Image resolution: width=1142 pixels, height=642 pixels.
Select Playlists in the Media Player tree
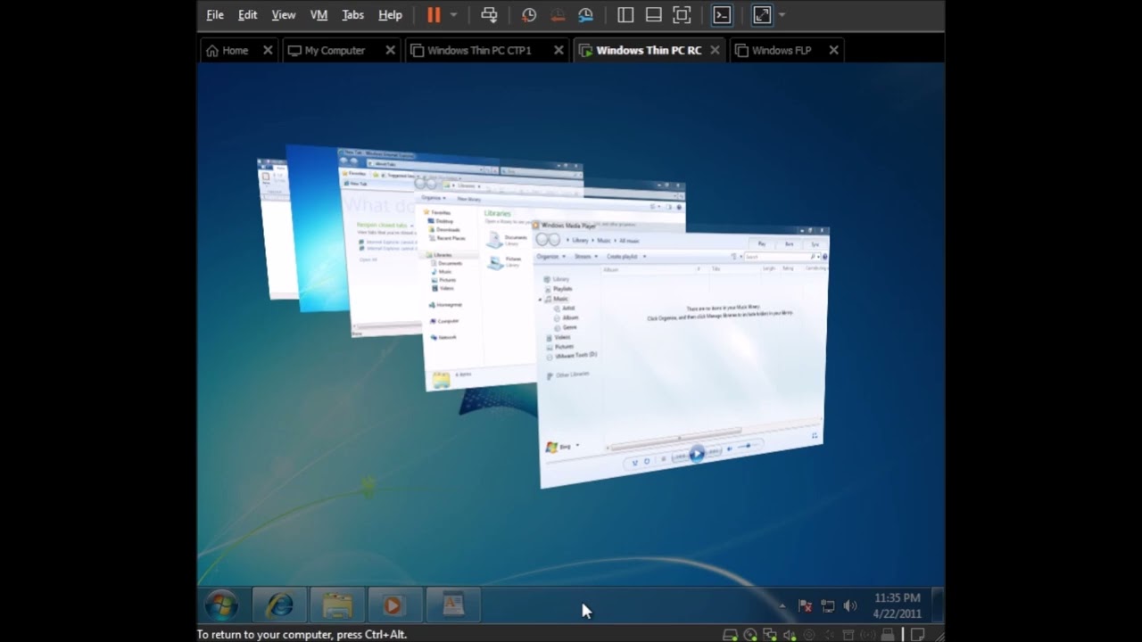click(563, 289)
